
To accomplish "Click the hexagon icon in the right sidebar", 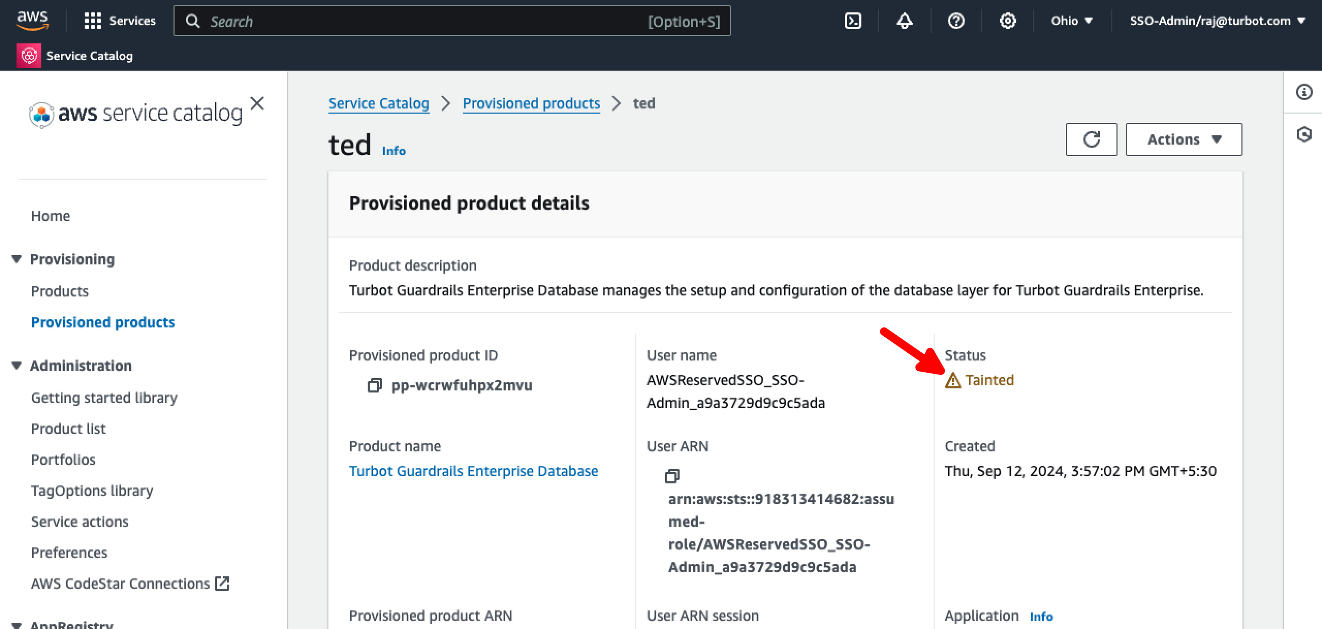I will (1304, 135).
